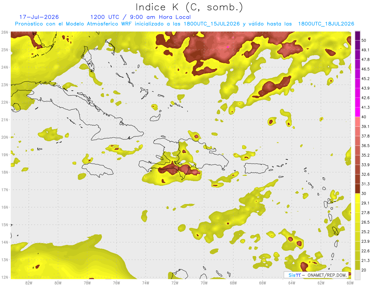Click the '17N' latitude label
Viewport: 372px width, 287px height.
coord(4,190)
